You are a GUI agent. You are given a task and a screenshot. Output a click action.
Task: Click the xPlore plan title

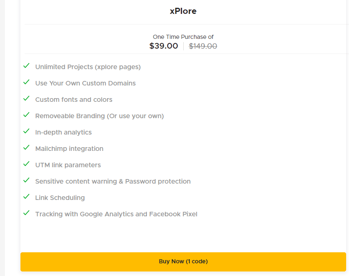183,11
